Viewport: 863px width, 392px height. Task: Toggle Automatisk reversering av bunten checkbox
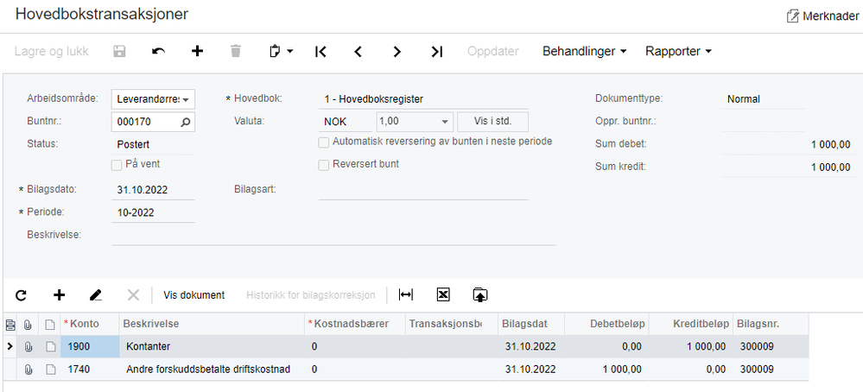pos(324,142)
